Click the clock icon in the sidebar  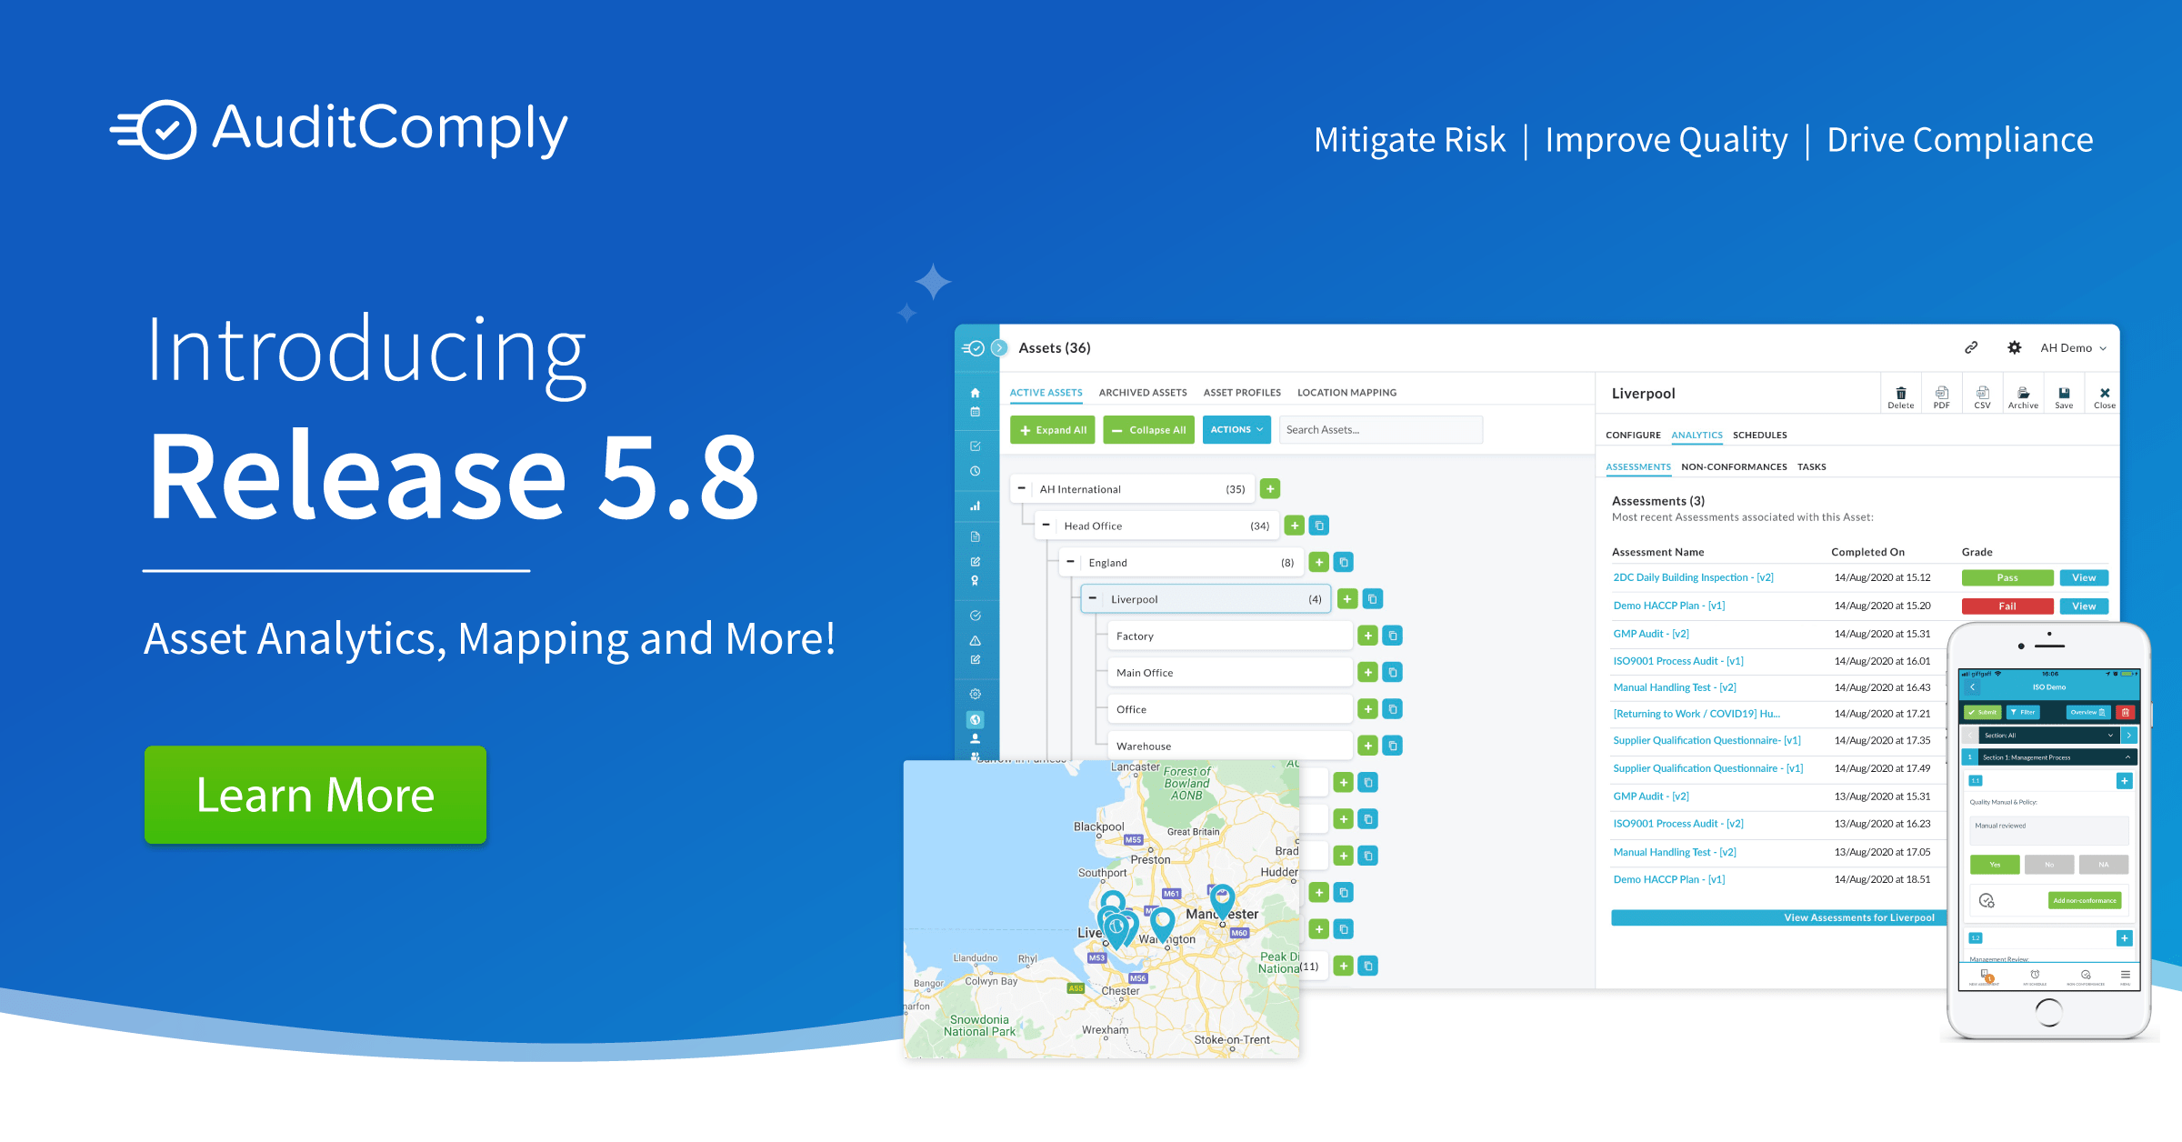point(975,471)
